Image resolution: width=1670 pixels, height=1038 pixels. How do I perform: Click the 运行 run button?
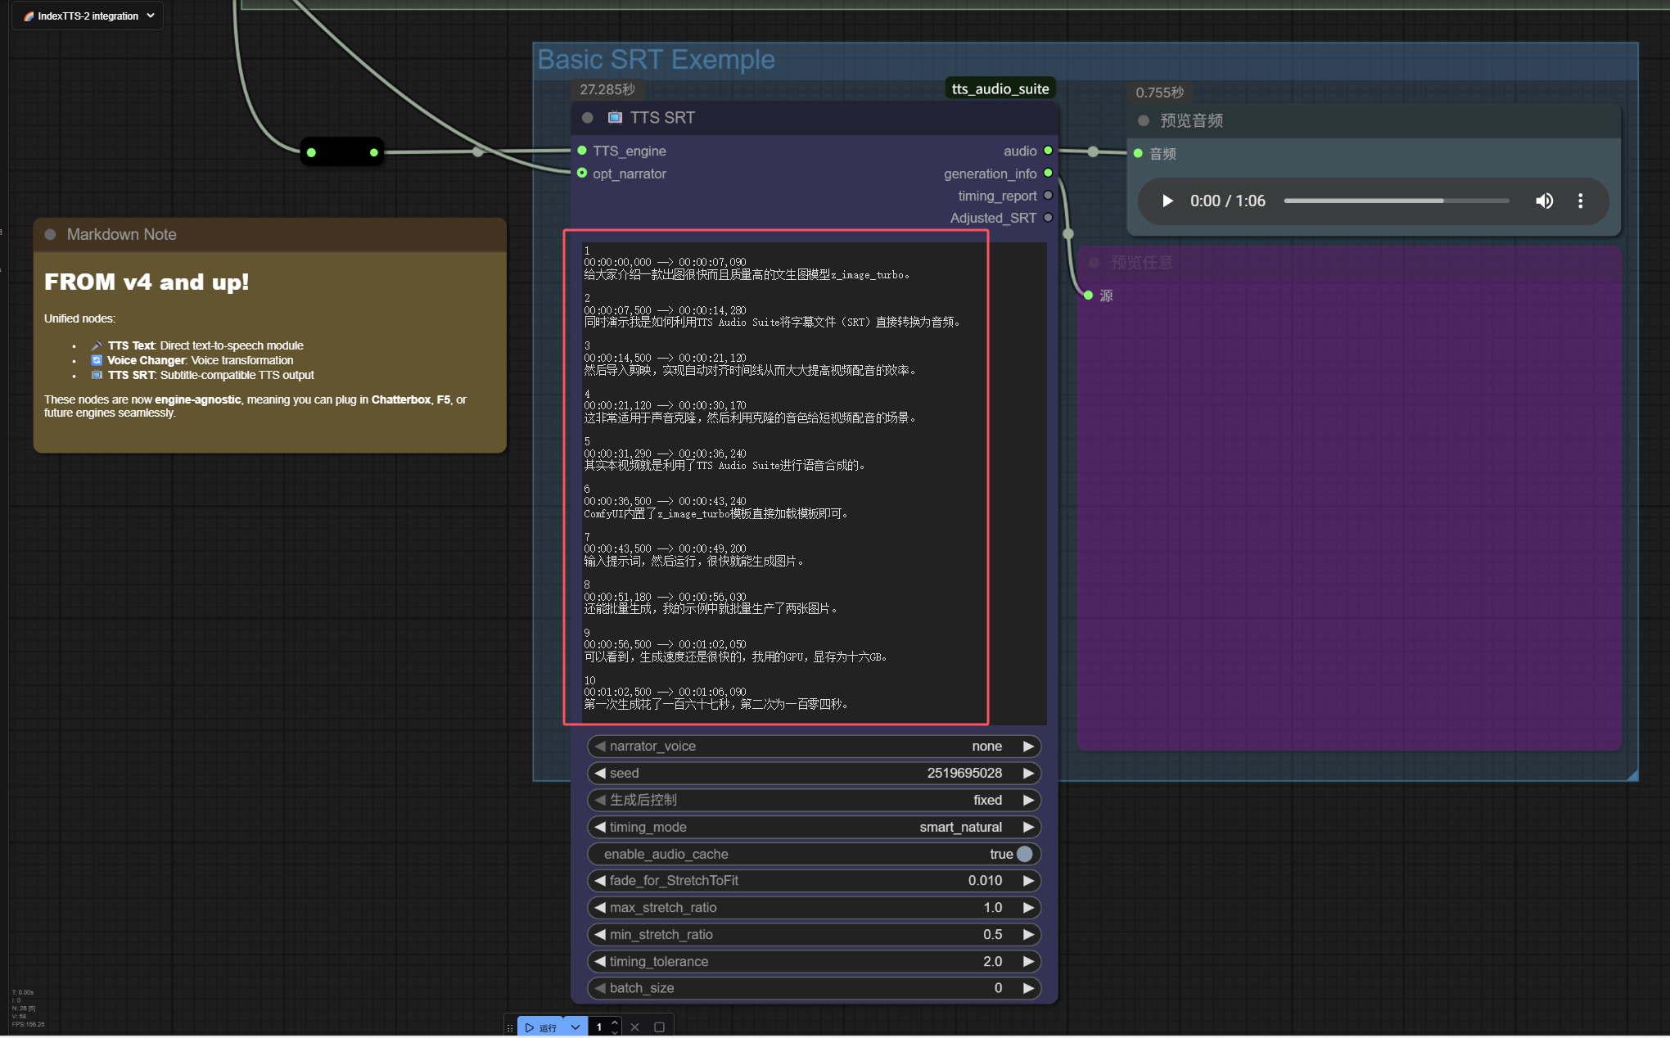point(541,1027)
